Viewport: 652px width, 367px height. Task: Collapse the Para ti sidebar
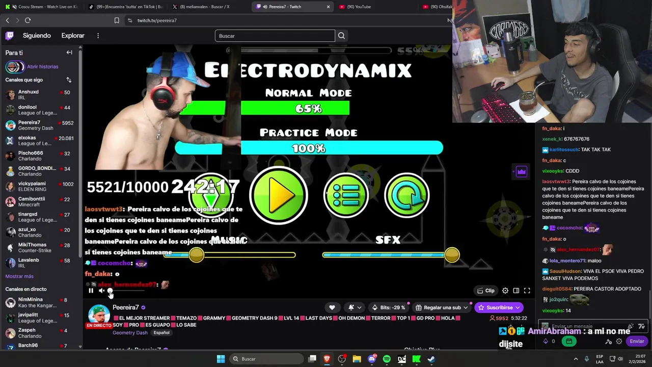coord(69,53)
